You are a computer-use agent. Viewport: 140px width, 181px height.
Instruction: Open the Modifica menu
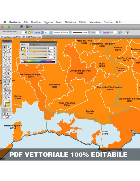pos(36,22)
